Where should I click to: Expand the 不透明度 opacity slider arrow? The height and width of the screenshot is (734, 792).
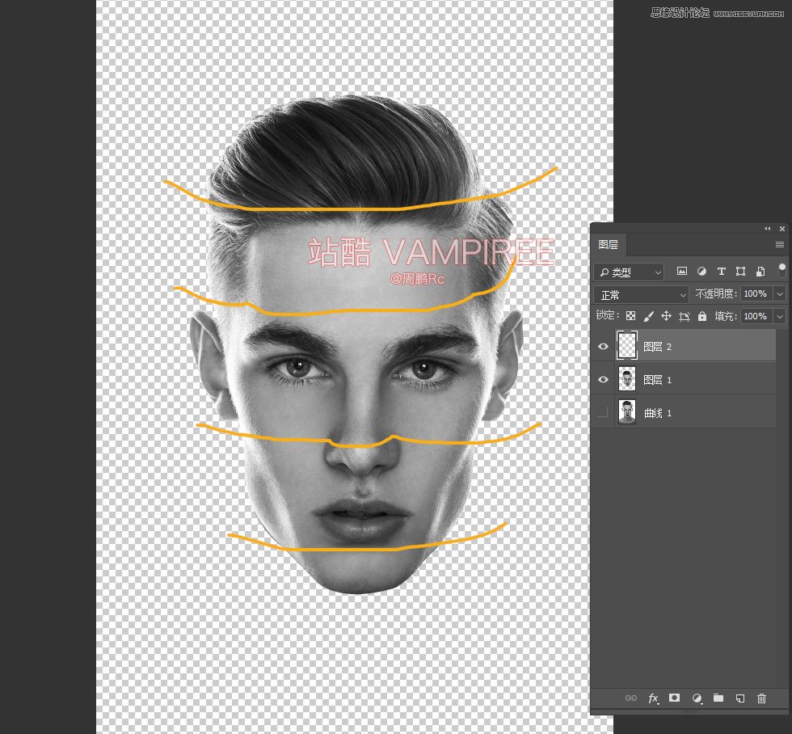(x=780, y=294)
